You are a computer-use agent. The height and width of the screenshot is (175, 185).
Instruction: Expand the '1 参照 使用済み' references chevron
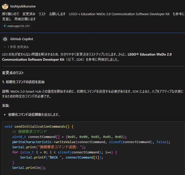[5, 47]
